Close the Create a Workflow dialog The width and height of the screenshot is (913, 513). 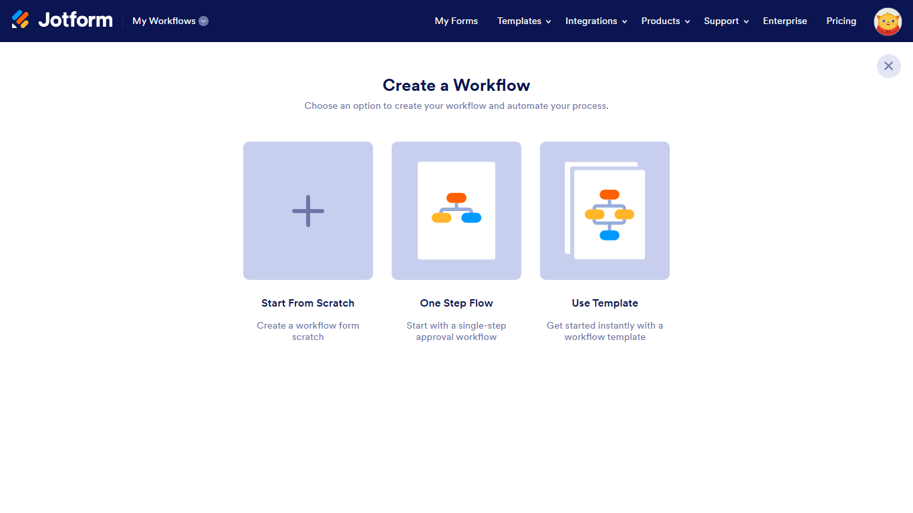(889, 66)
